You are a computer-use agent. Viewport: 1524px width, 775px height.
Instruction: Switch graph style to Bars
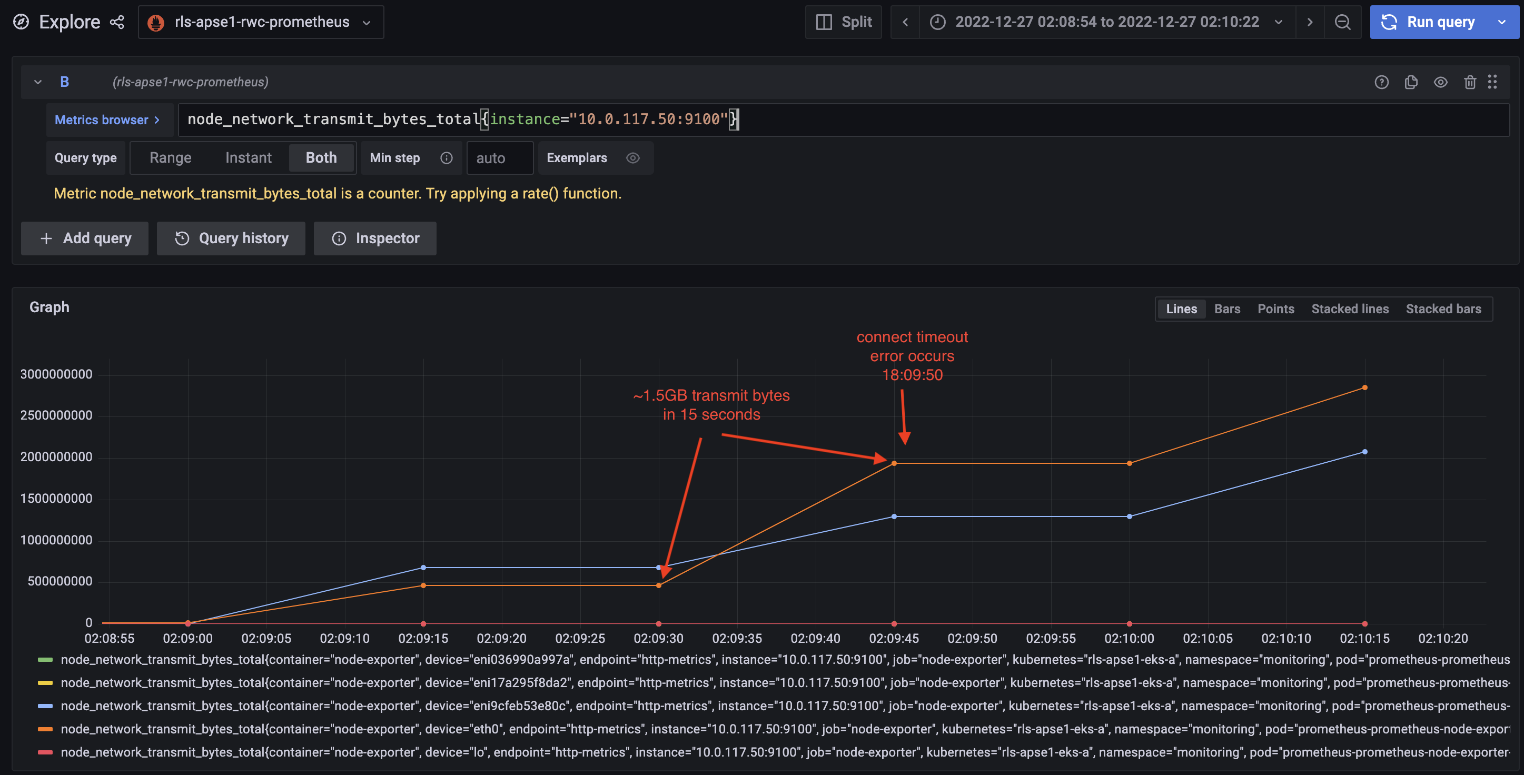(1227, 309)
